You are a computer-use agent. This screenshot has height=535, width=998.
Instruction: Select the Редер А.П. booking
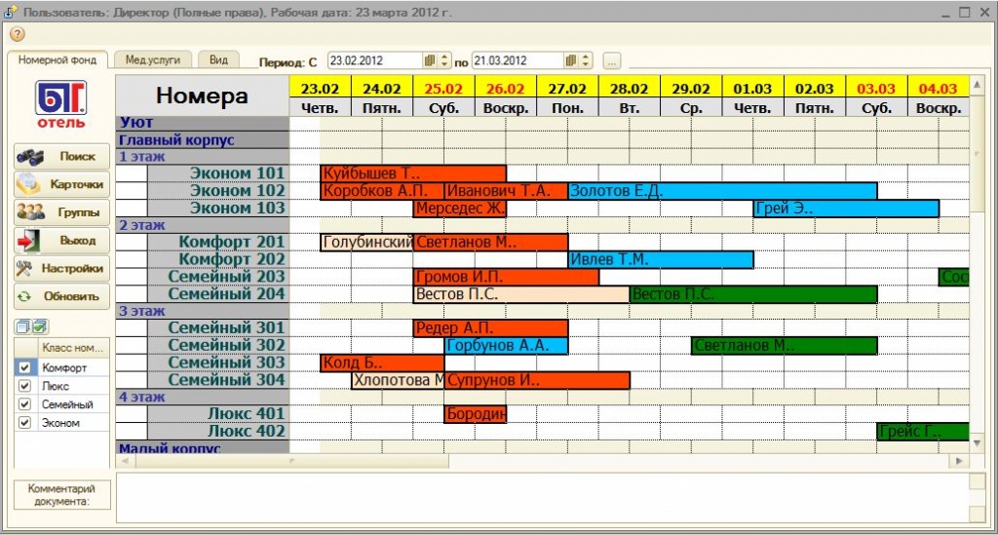tap(490, 328)
